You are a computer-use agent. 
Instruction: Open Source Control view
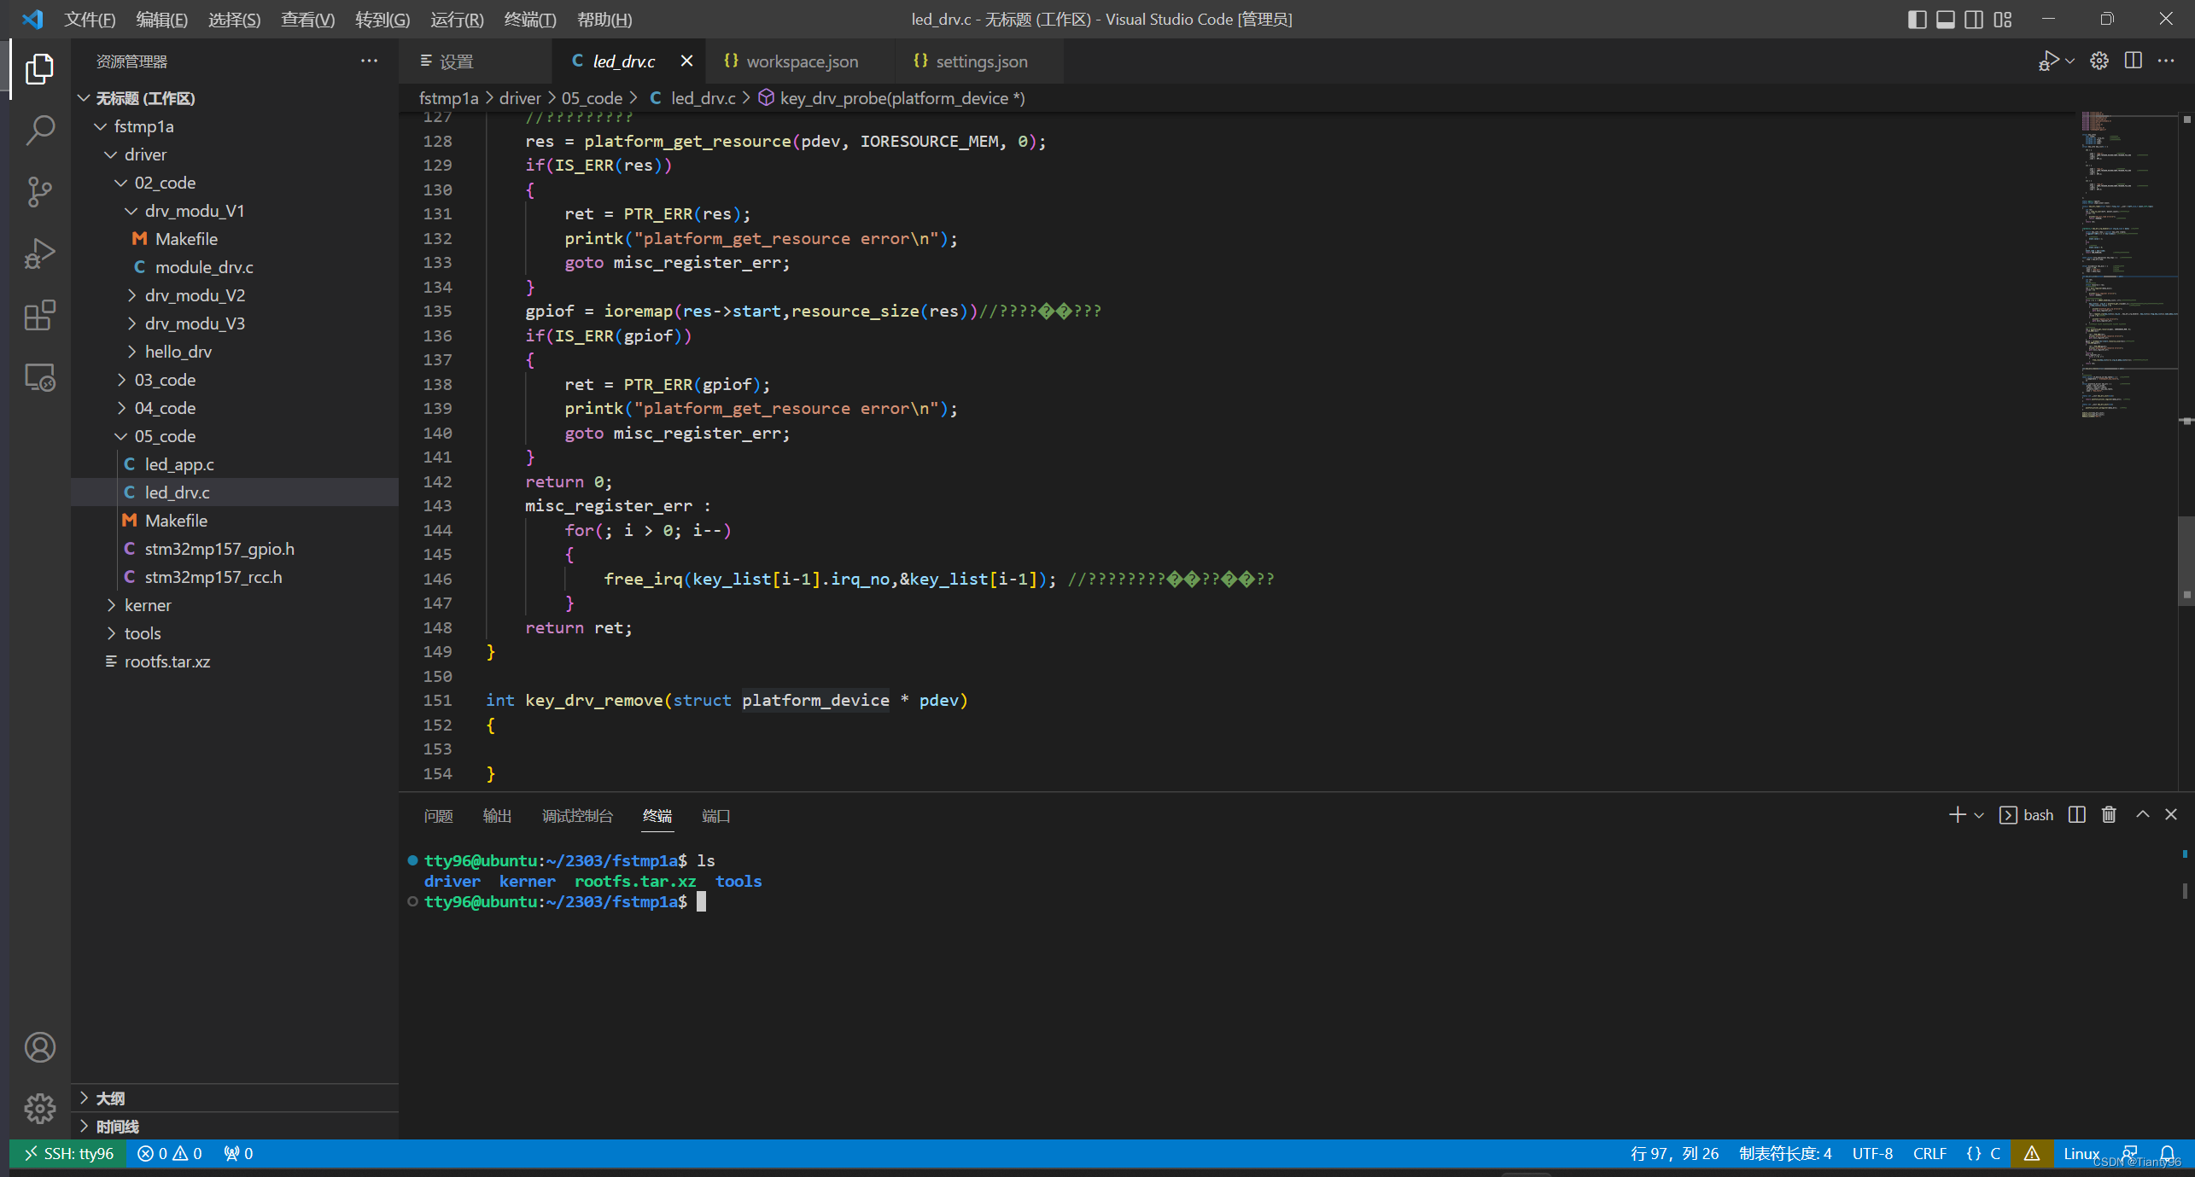tap(39, 192)
